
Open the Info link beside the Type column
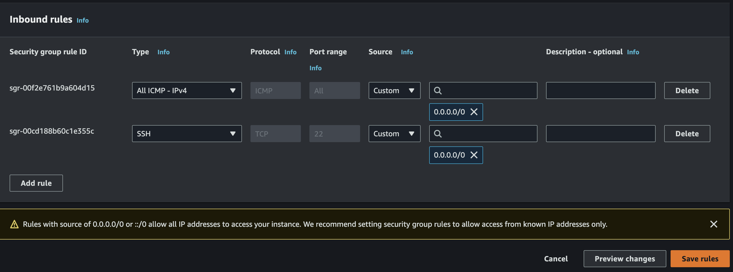tap(164, 52)
